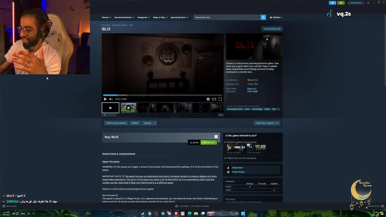The width and height of the screenshot is (386, 217).
Task: Click Resident Evil 4 similar game image
Action: tap(236, 147)
